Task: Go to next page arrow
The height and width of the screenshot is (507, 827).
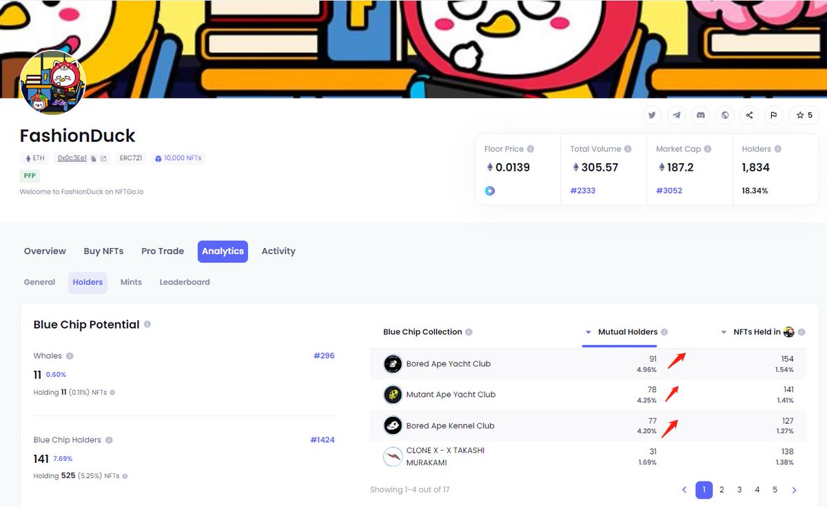Action: [794, 490]
